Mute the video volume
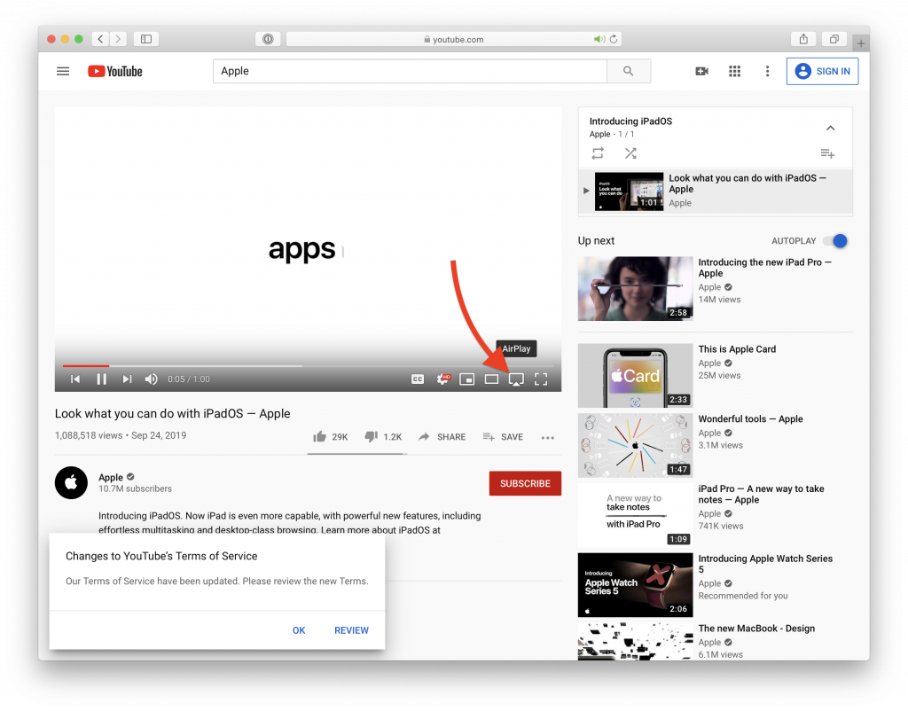Viewport: 908px width, 711px height. click(151, 379)
